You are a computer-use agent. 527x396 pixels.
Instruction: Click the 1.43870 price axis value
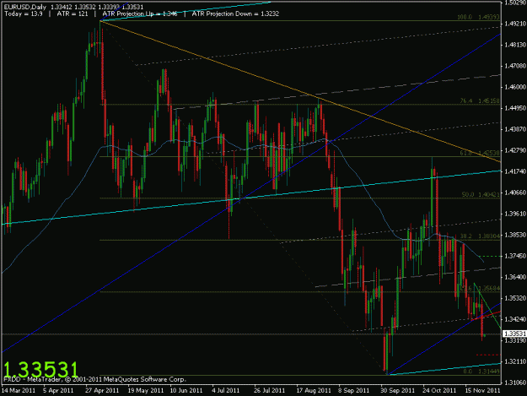515,129
